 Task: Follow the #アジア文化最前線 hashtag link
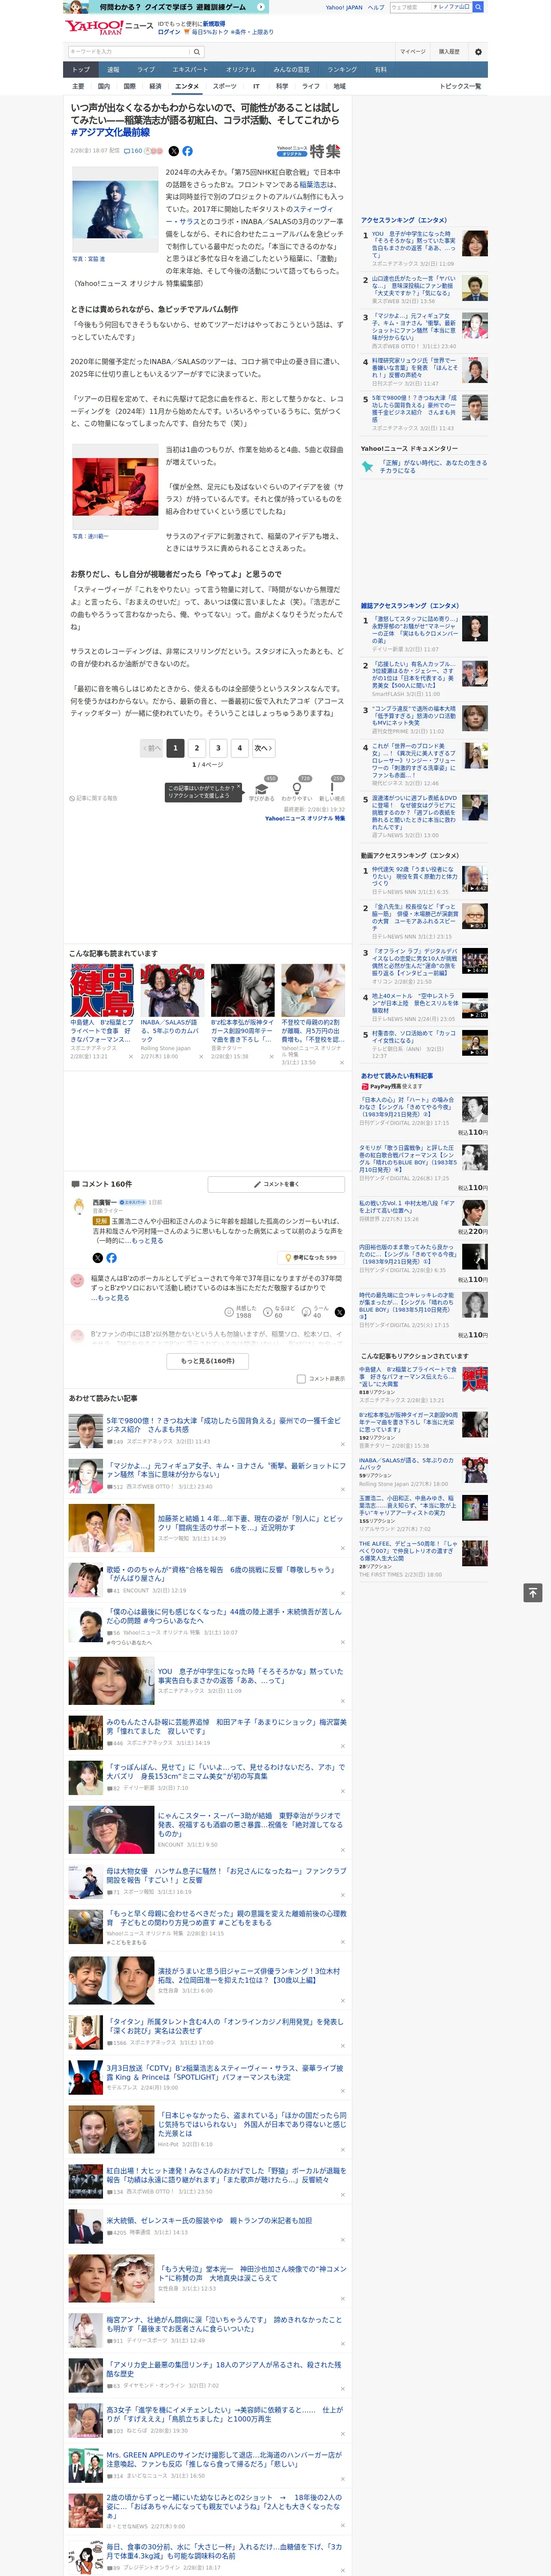tap(110, 132)
